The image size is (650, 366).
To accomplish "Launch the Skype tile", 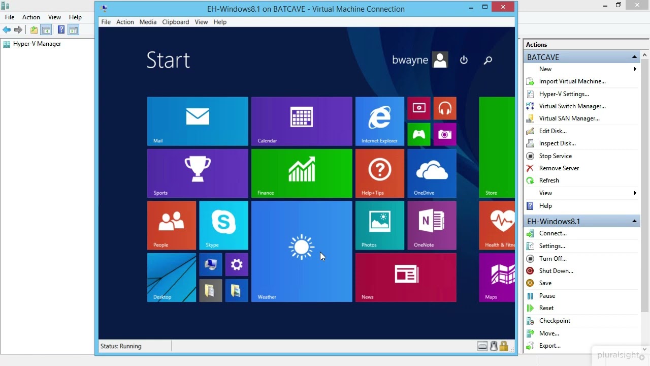I will (x=223, y=225).
